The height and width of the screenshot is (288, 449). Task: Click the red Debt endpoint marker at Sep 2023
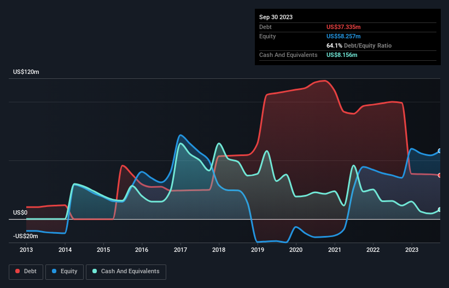pyautogui.click(x=440, y=175)
